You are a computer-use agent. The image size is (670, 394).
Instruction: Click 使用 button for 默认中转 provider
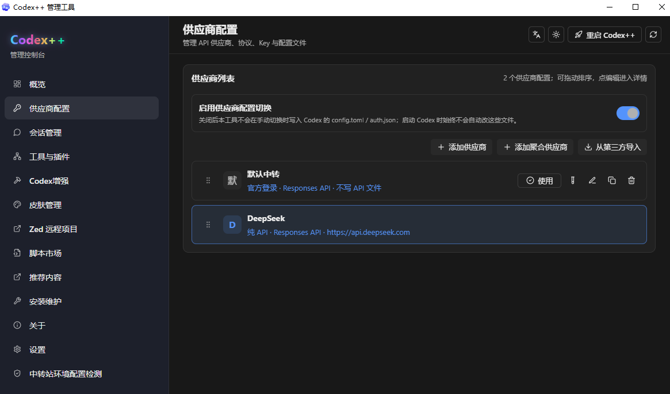pyautogui.click(x=539, y=180)
